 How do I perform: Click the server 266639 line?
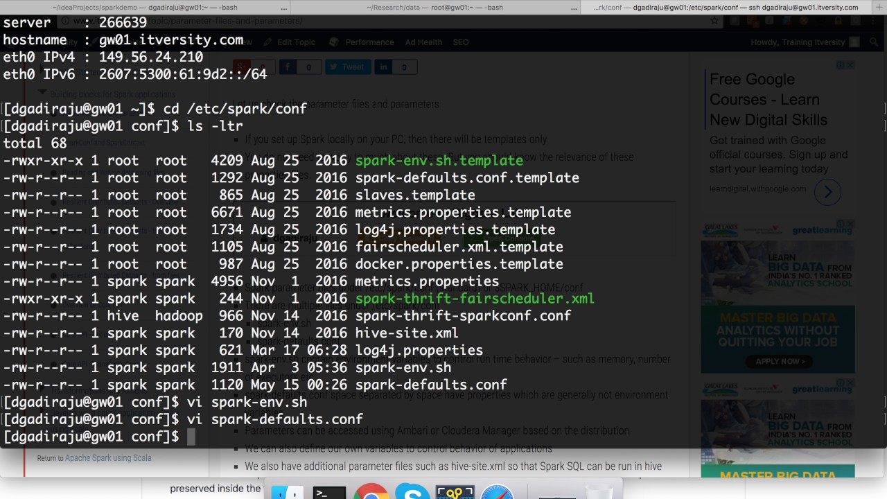click(75, 23)
